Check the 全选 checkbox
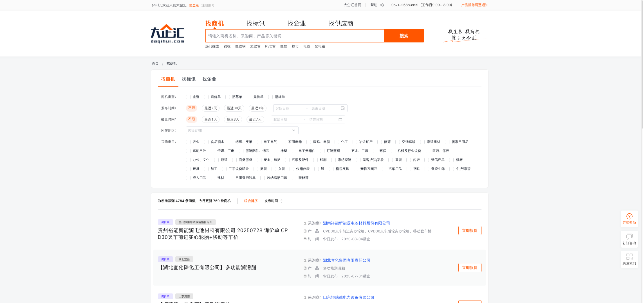This screenshot has width=643, height=303. click(x=188, y=97)
